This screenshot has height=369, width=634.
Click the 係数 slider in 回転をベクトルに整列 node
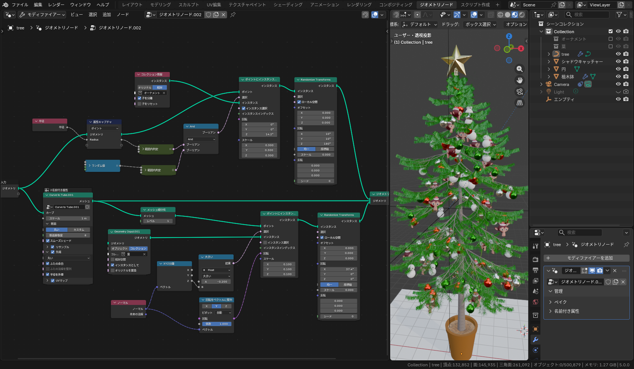click(x=217, y=324)
